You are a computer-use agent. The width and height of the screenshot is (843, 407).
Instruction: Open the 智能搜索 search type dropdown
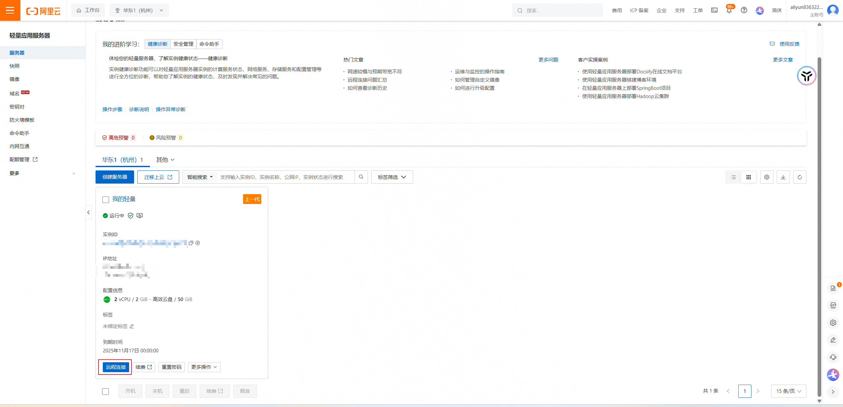click(x=200, y=177)
